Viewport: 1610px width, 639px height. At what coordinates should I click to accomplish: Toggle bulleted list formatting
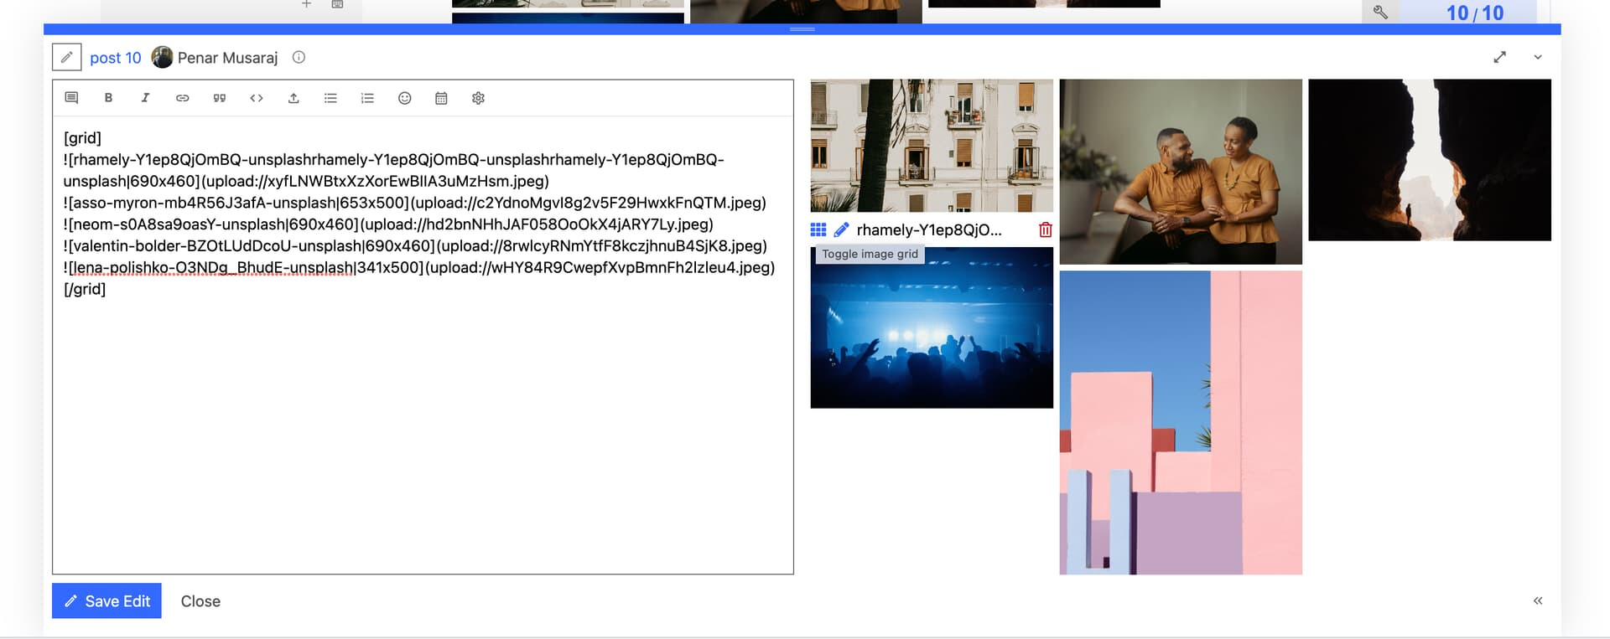(x=330, y=98)
